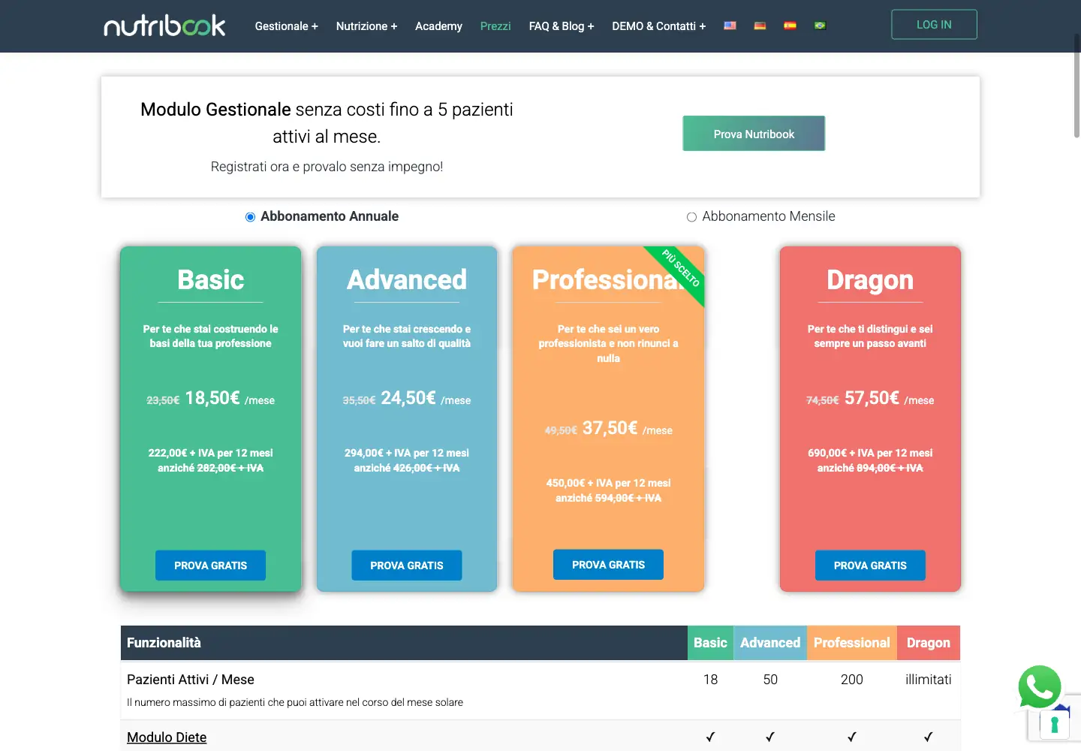Click PROVA GRATIS on Basic plan
This screenshot has width=1081, height=751.
210,566
